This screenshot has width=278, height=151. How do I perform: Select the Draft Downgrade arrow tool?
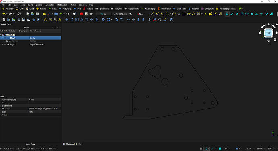point(143,19)
